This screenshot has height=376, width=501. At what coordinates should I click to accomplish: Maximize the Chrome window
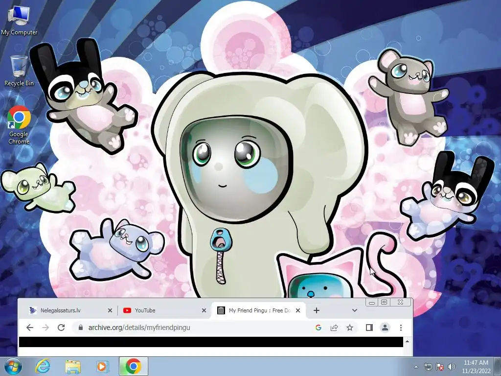click(384, 302)
